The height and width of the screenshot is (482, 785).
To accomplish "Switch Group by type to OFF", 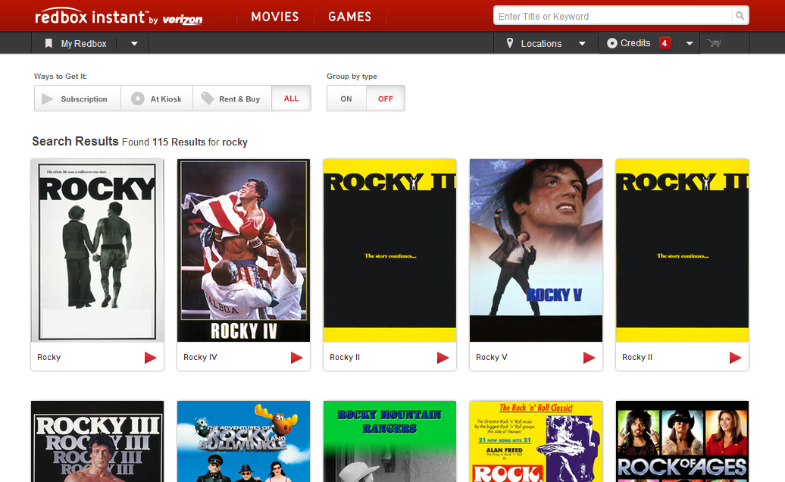I will (385, 99).
